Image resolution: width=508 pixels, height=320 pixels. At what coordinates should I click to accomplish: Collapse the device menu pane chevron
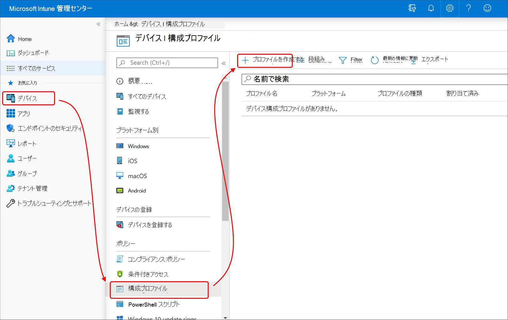[x=224, y=63]
